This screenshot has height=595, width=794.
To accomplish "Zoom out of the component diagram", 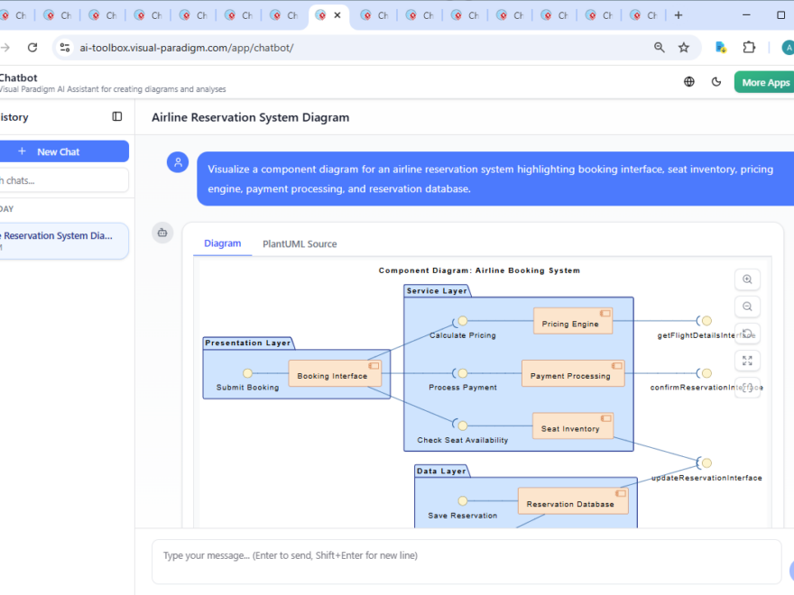I will (x=747, y=307).
